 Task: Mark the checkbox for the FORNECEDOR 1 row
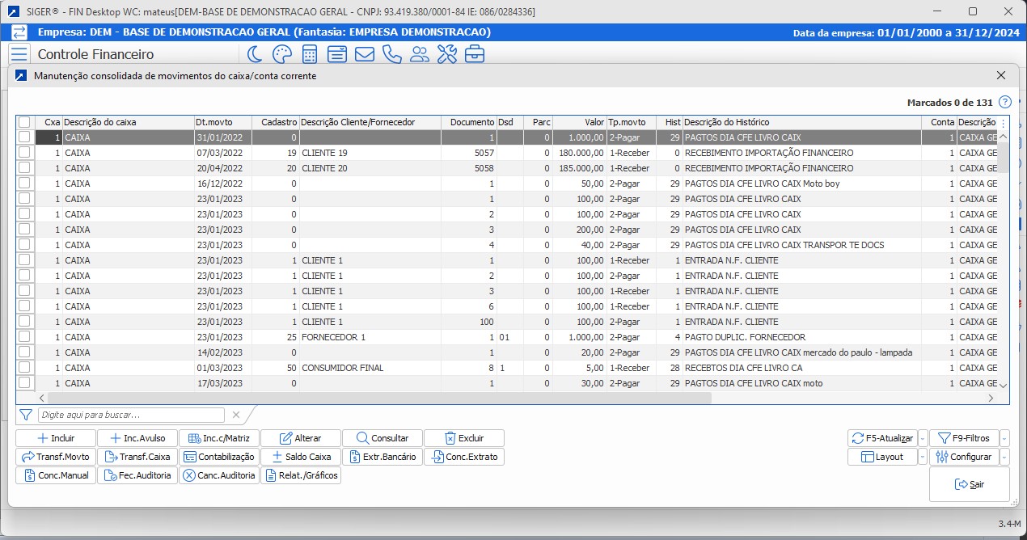tap(24, 337)
